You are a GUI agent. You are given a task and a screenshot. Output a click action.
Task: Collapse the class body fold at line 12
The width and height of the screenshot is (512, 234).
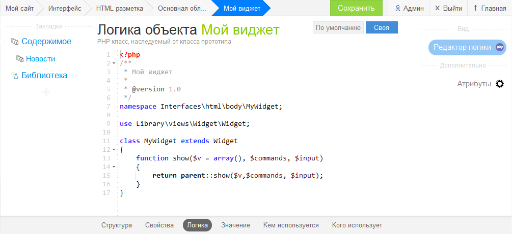pos(114,150)
